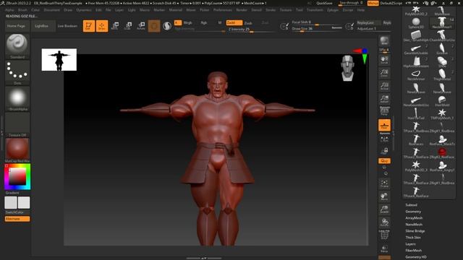Expand the ArrayMesh palette section
Screen dimensions: 463x260
click(414, 218)
